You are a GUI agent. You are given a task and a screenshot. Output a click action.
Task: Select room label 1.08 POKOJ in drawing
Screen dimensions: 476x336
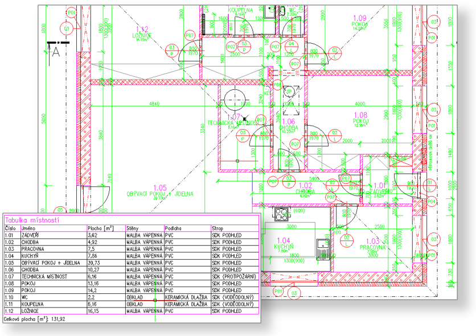360,118
